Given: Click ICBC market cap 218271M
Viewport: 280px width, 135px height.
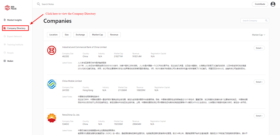Looking at the screenshot, I should 119,56.
